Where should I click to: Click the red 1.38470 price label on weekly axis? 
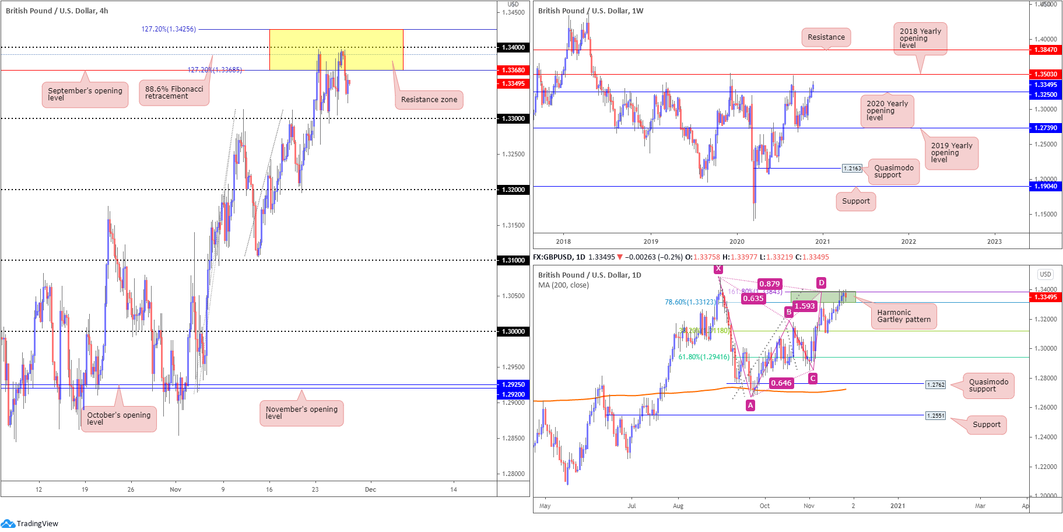pos(1046,50)
